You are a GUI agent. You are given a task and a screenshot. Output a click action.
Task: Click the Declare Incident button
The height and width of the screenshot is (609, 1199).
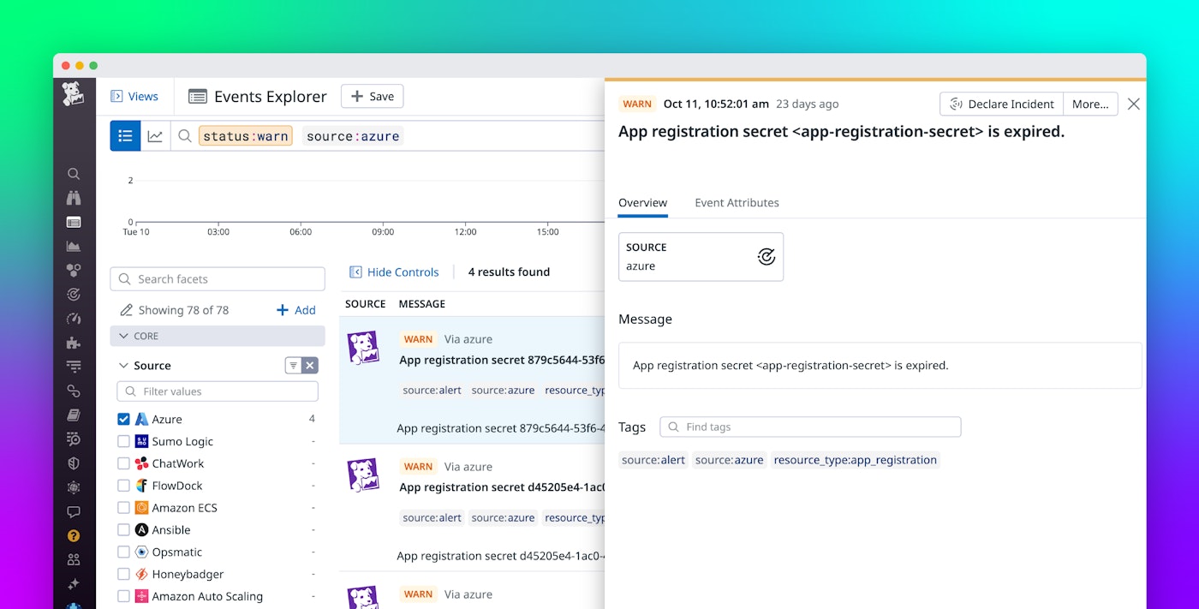click(x=1001, y=104)
